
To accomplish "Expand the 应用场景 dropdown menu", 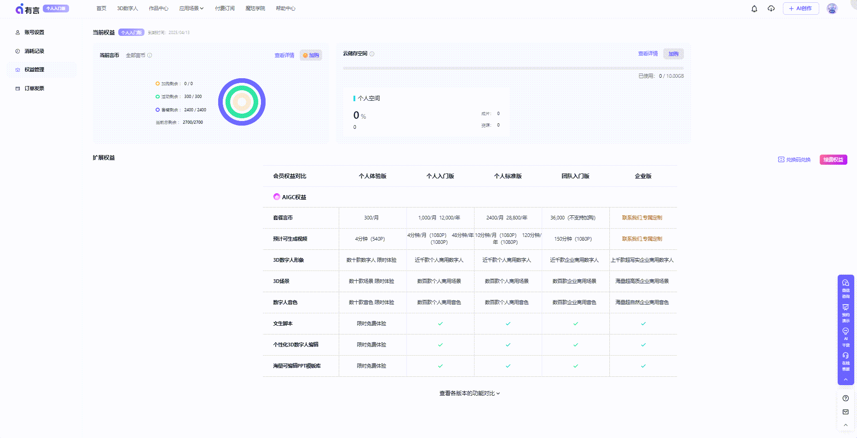I will [x=191, y=8].
